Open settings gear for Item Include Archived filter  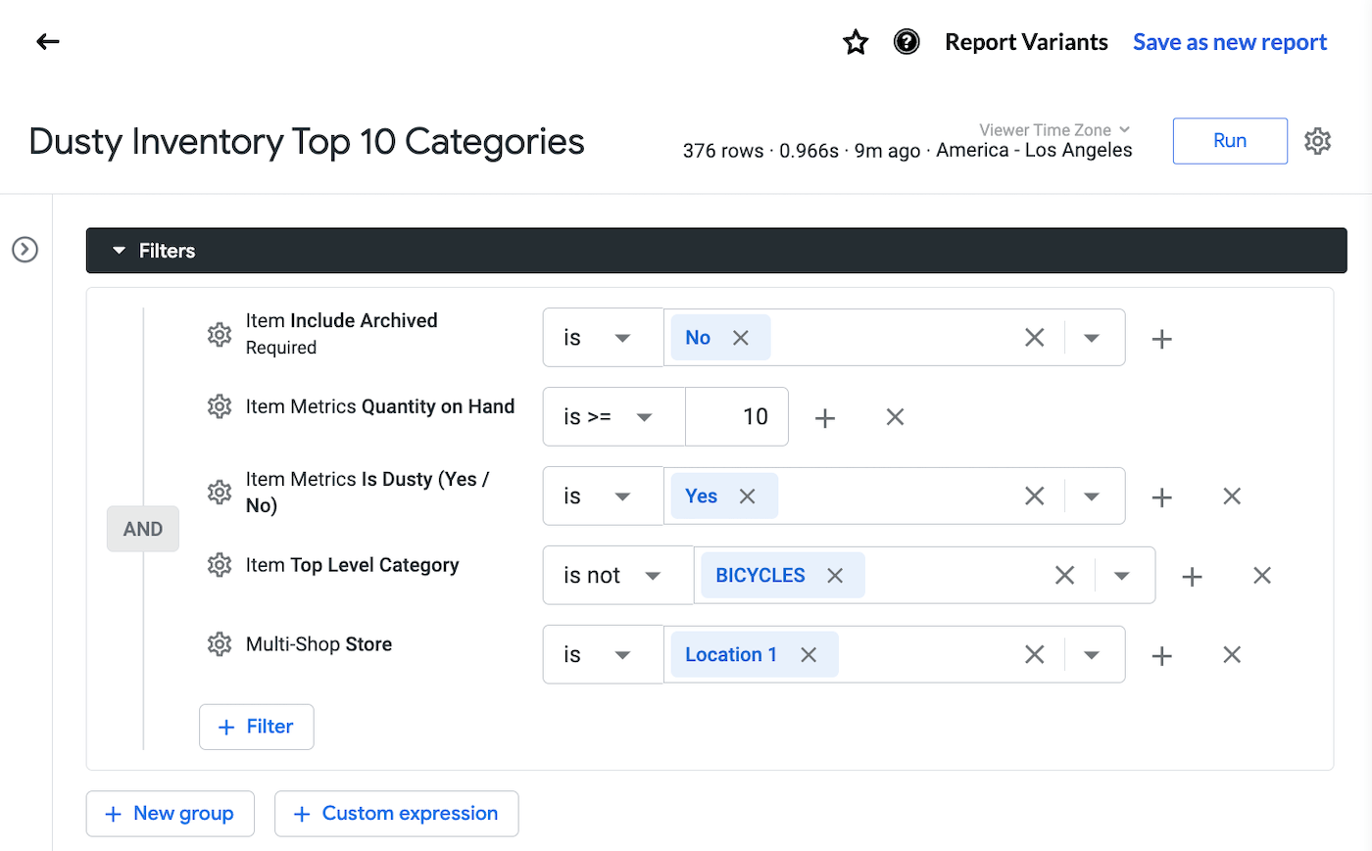[x=220, y=334]
